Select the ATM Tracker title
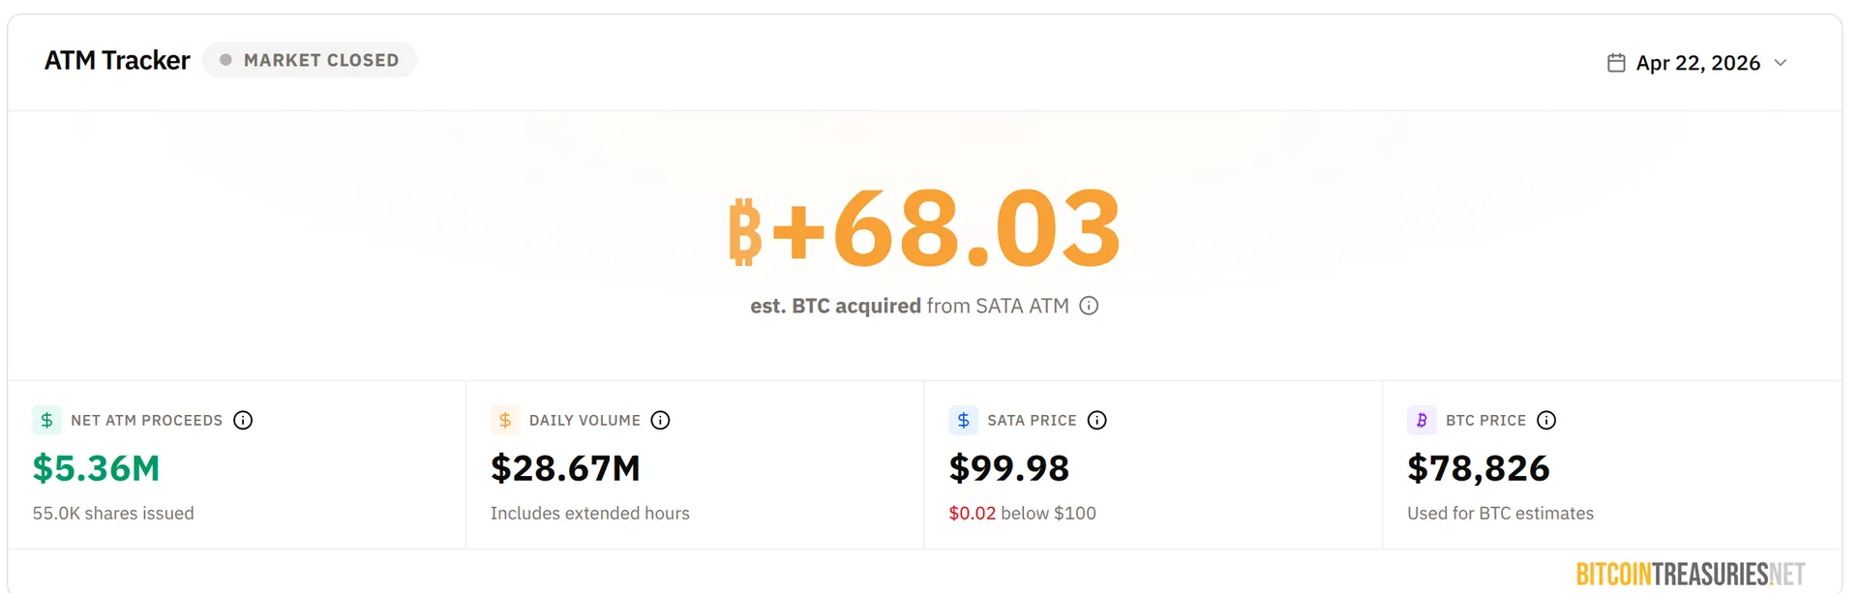The image size is (1858, 593). click(116, 60)
